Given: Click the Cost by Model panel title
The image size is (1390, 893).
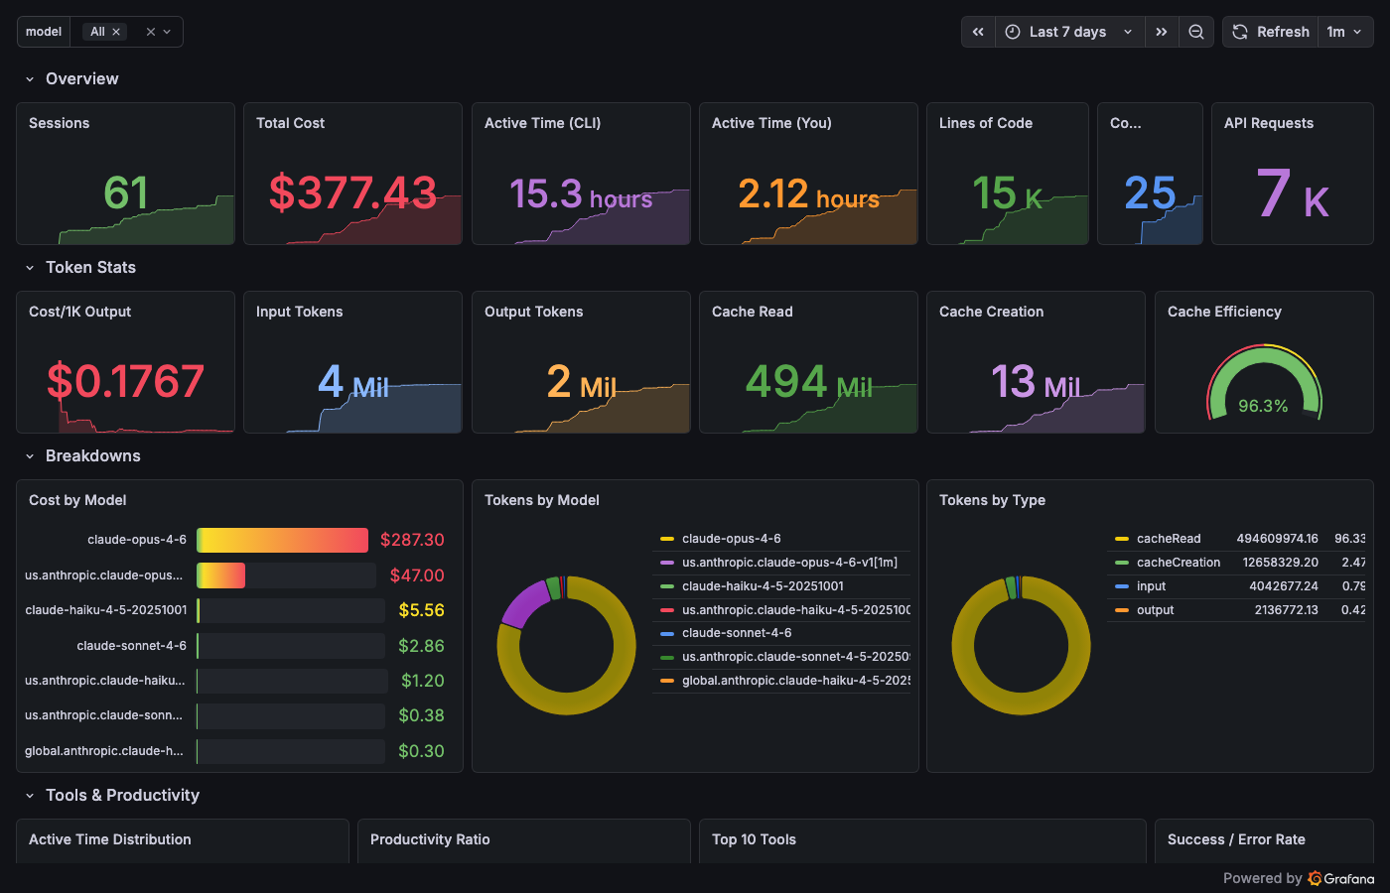Looking at the screenshot, I should pos(77,500).
